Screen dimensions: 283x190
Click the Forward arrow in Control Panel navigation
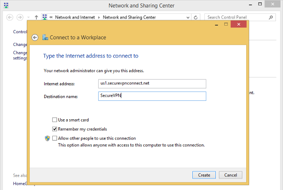tap(20, 18)
